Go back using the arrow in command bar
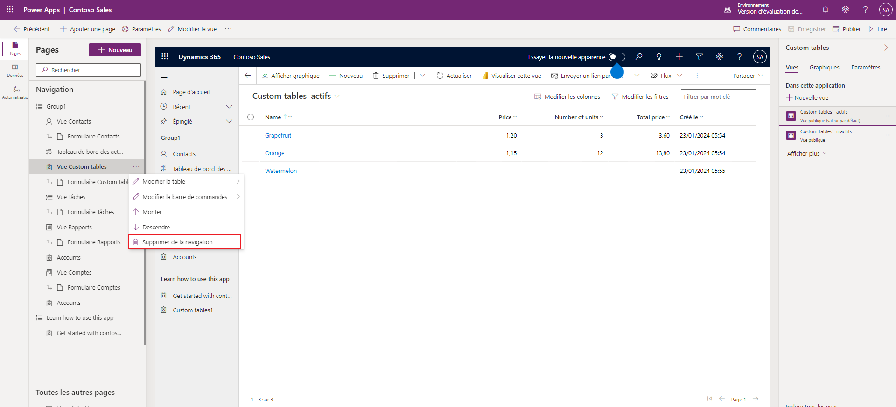The width and height of the screenshot is (896, 407). pos(247,75)
